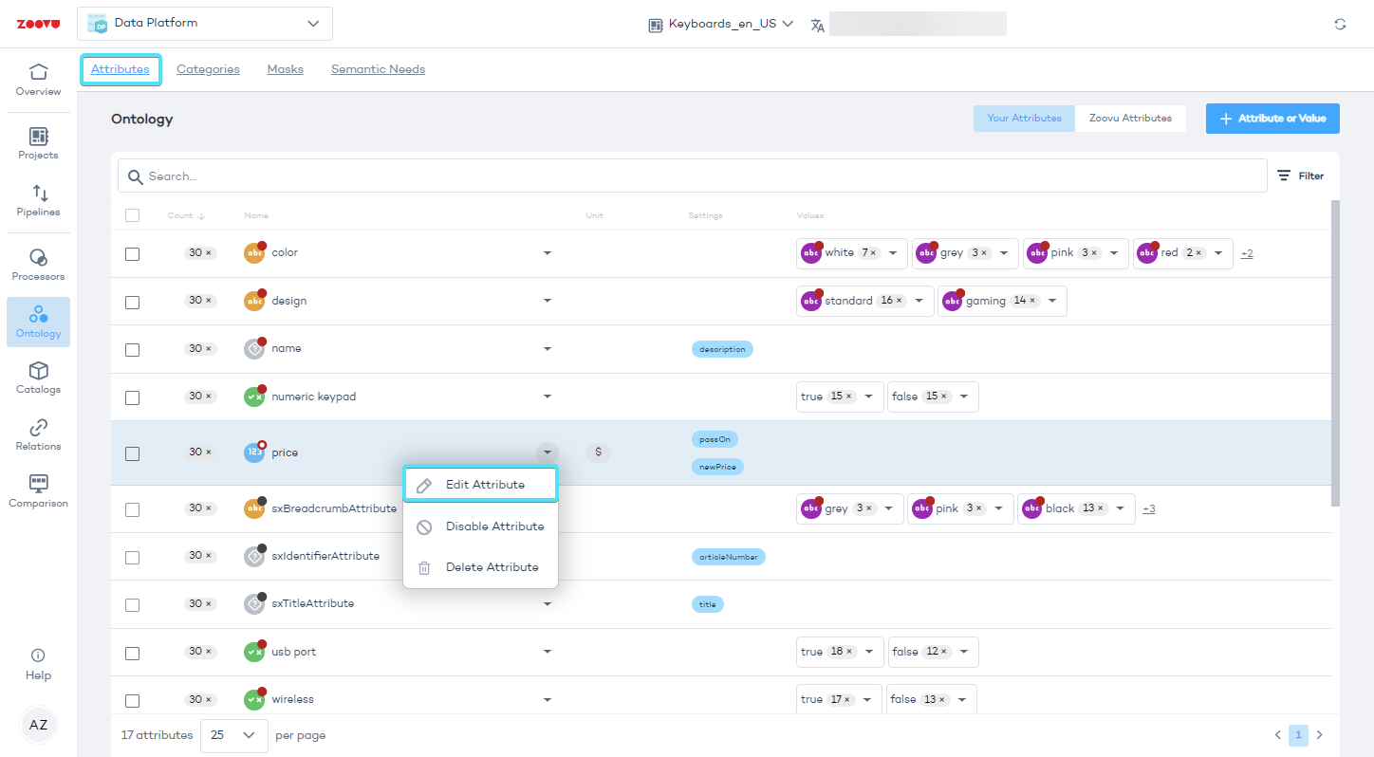Select the price row checkbox
Viewport: 1374px width, 757px height.
tap(133, 453)
